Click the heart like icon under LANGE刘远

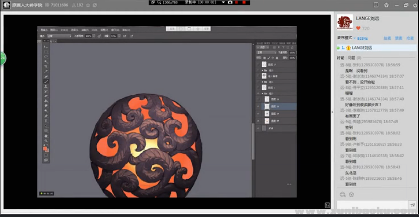point(358,28)
